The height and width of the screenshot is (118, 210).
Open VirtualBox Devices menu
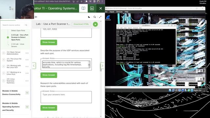point(119,12)
